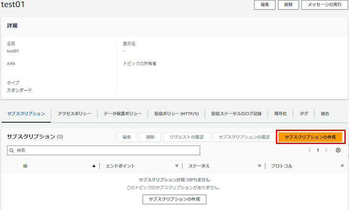
Task: Switch to 統合 tab
Action: click(x=325, y=114)
